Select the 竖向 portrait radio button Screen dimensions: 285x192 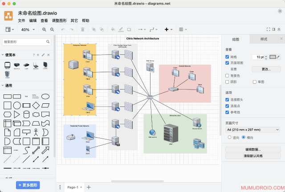pos(229,137)
